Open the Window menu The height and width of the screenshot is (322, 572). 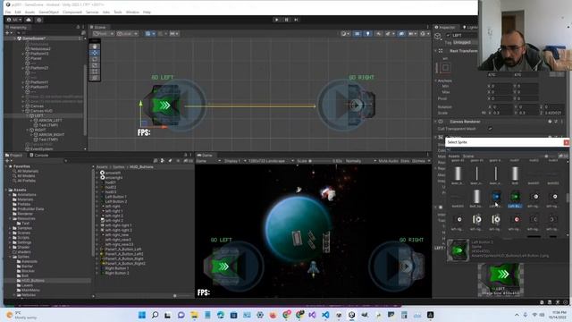132,12
